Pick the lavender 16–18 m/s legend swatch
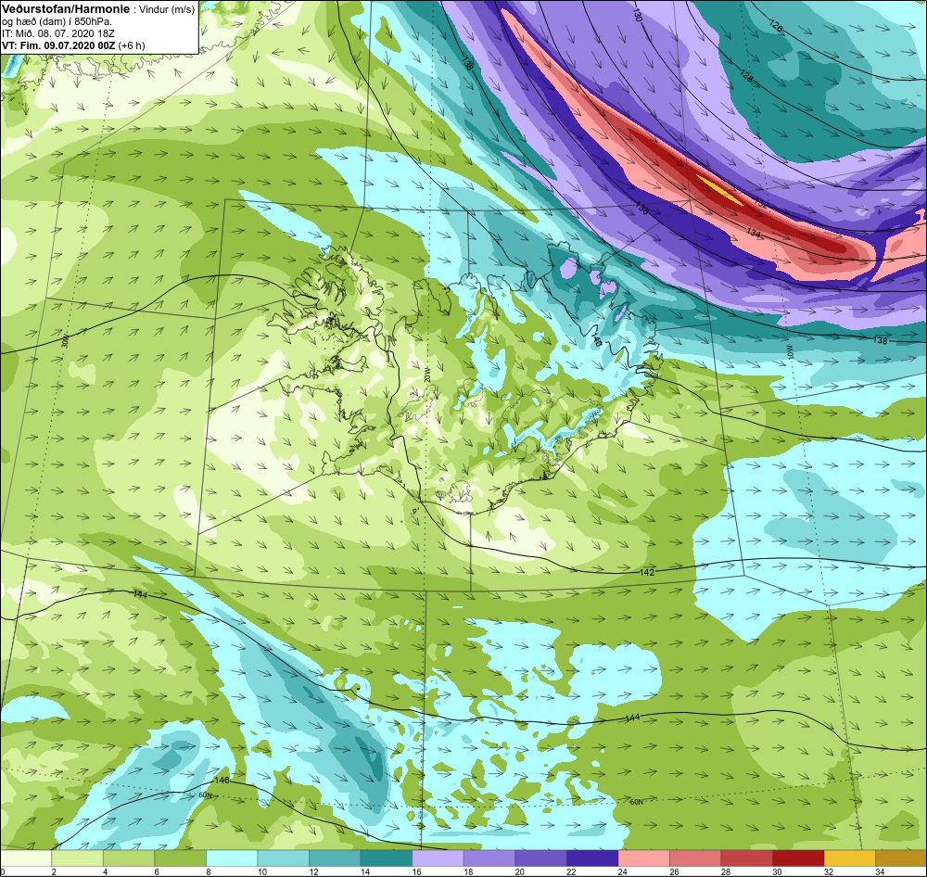Image resolution: width=927 pixels, height=877 pixels. pos(438,858)
